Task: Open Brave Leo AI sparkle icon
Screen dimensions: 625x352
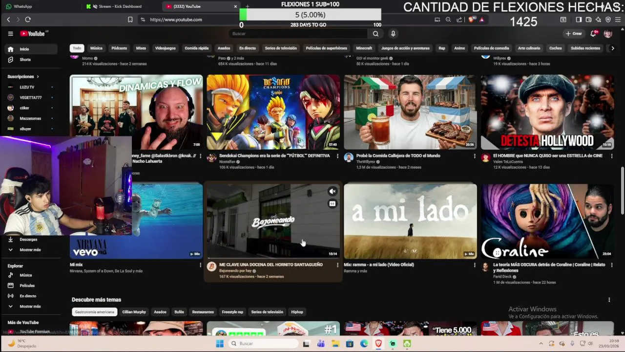Action: point(598,20)
